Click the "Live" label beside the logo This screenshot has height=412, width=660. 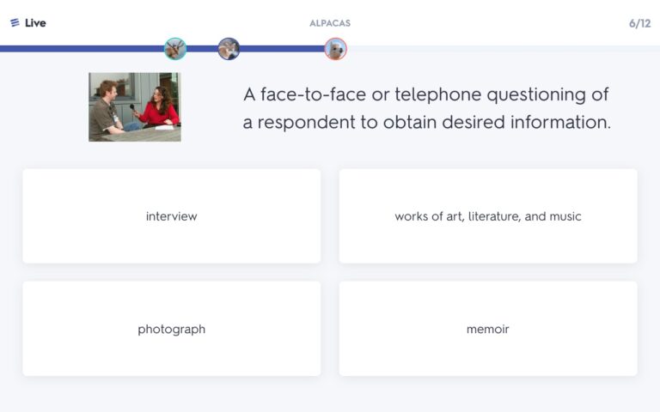[x=35, y=22]
